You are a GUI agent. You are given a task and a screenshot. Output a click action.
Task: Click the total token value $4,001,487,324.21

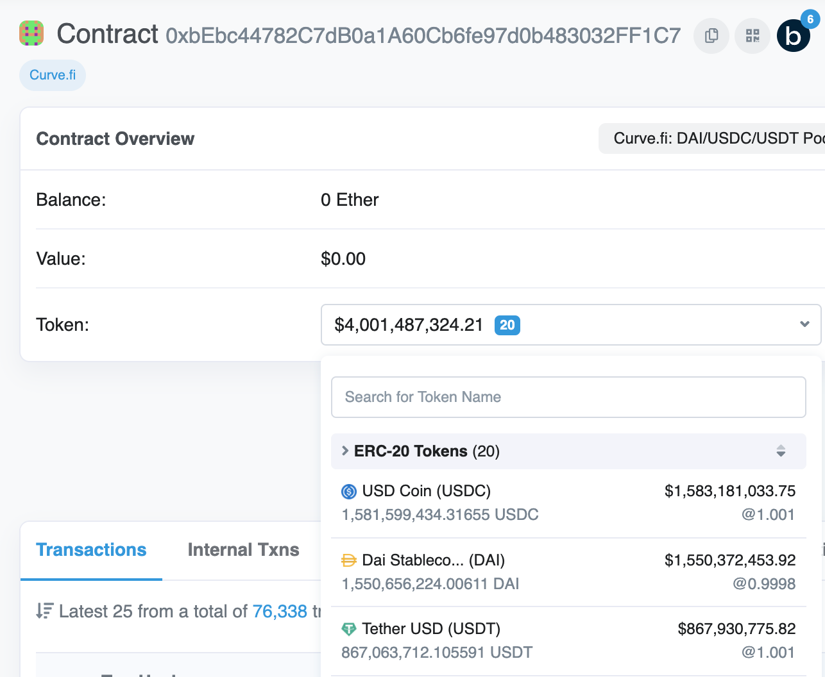(409, 325)
